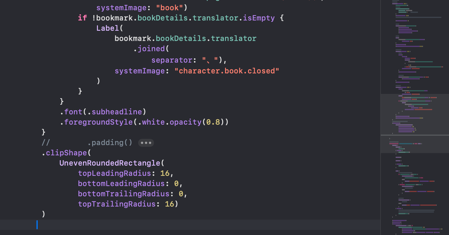Click the bottomLeadingRadius parameter label
The image size is (449, 235).
click(x=121, y=184)
